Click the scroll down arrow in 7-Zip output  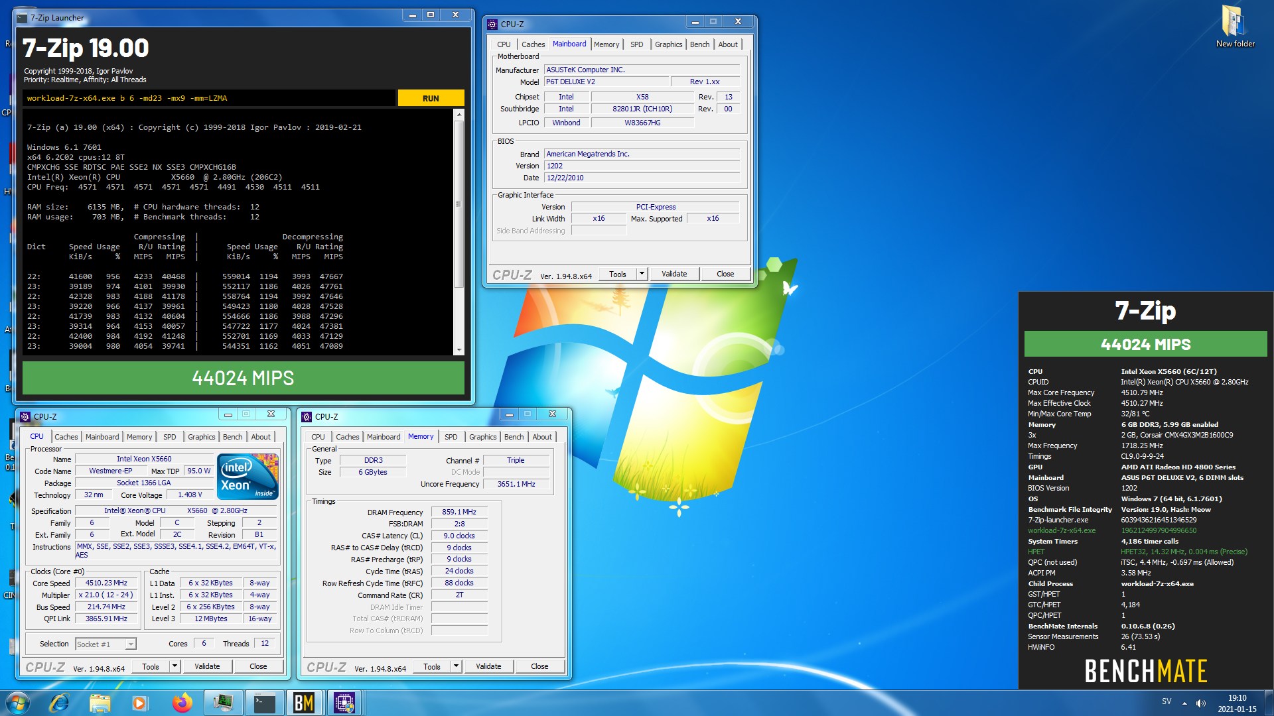[x=459, y=349]
